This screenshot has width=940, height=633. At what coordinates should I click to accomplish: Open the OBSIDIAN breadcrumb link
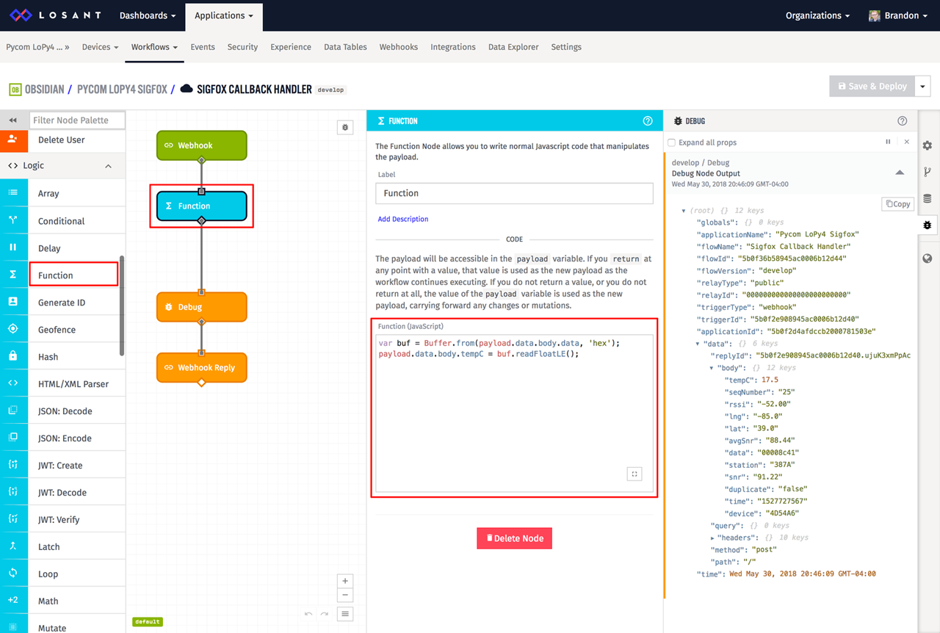click(x=44, y=89)
